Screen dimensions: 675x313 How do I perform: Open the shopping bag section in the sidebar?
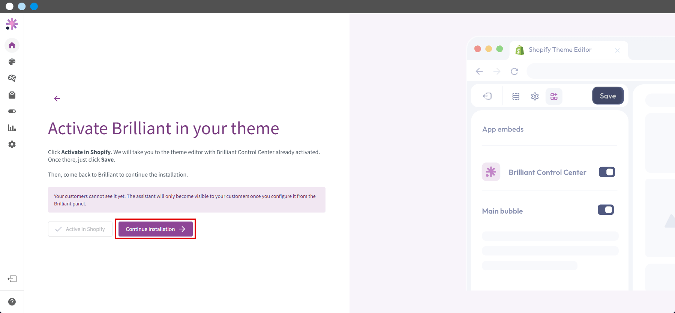[12, 95]
